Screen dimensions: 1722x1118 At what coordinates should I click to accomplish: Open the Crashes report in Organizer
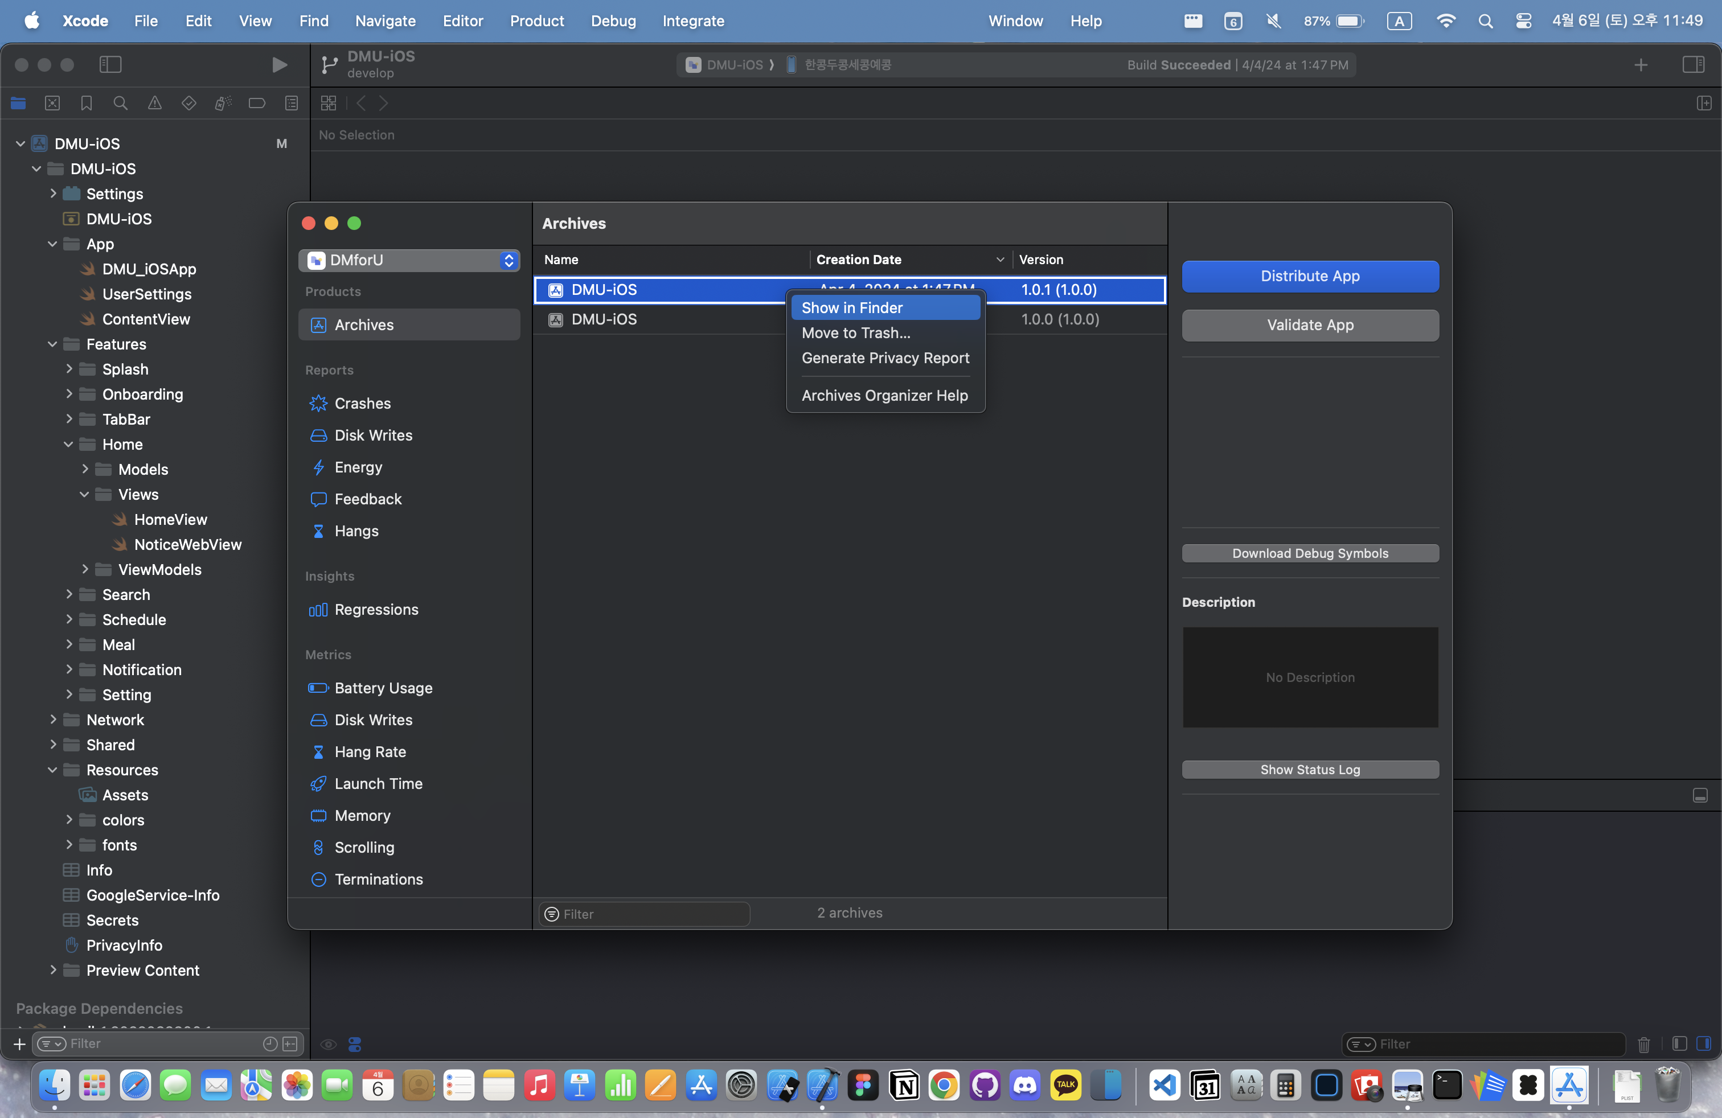click(x=362, y=404)
